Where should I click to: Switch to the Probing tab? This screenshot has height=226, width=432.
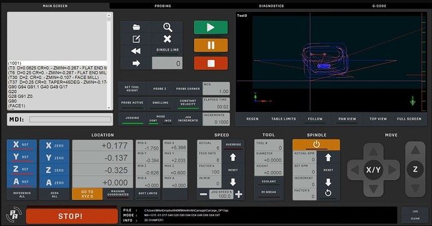pos(163,6)
